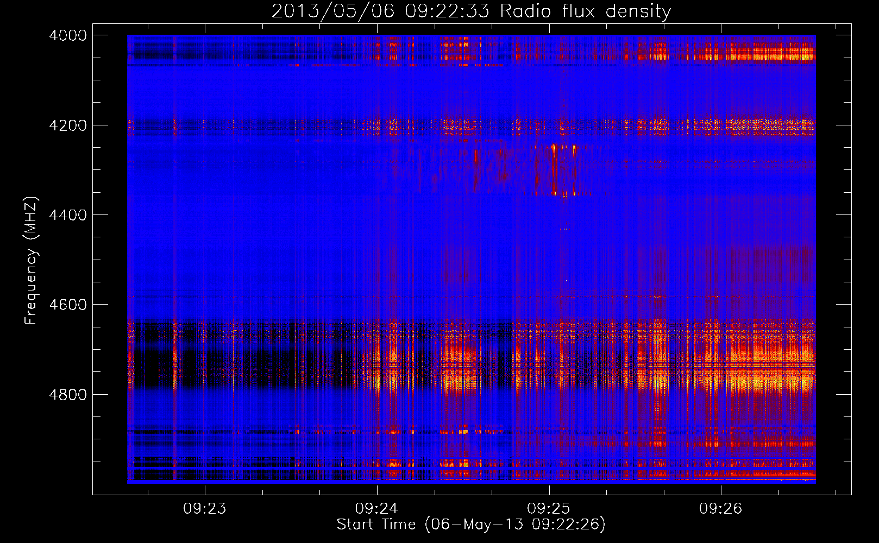Click the 09:23 time tick label
Screen dimensions: 879x543
(x=205, y=509)
